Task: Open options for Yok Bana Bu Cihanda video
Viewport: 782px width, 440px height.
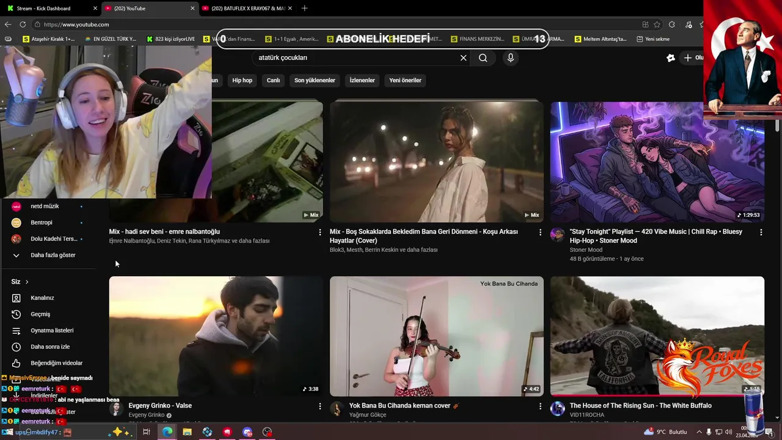Action: pyautogui.click(x=540, y=406)
